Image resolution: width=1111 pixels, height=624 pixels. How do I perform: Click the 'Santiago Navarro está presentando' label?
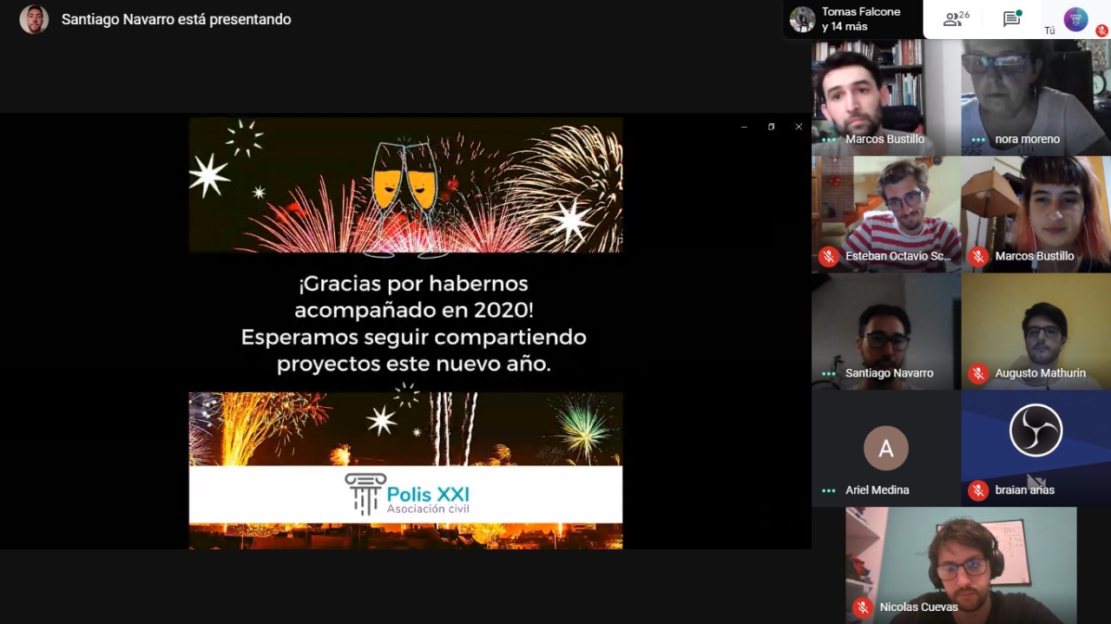176,19
